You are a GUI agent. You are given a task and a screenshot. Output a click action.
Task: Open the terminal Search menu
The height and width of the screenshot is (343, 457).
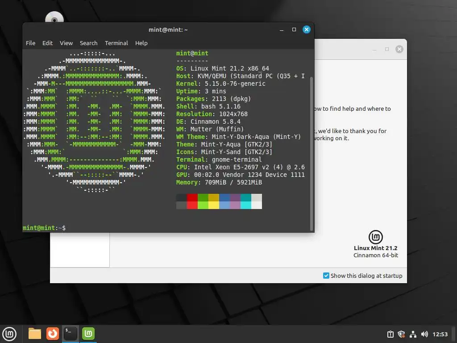click(89, 43)
